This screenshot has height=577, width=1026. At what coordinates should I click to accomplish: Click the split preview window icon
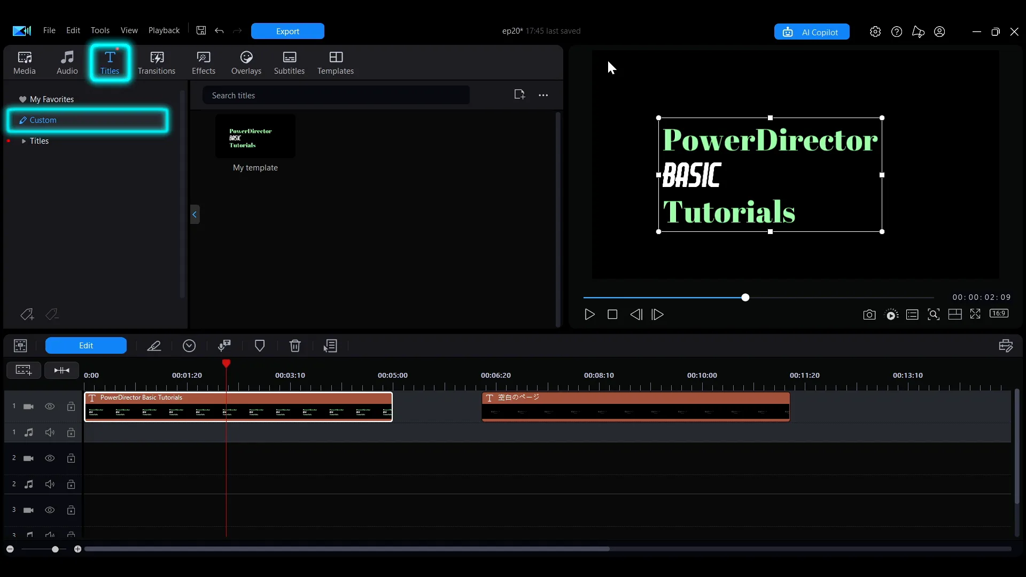[x=955, y=314]
